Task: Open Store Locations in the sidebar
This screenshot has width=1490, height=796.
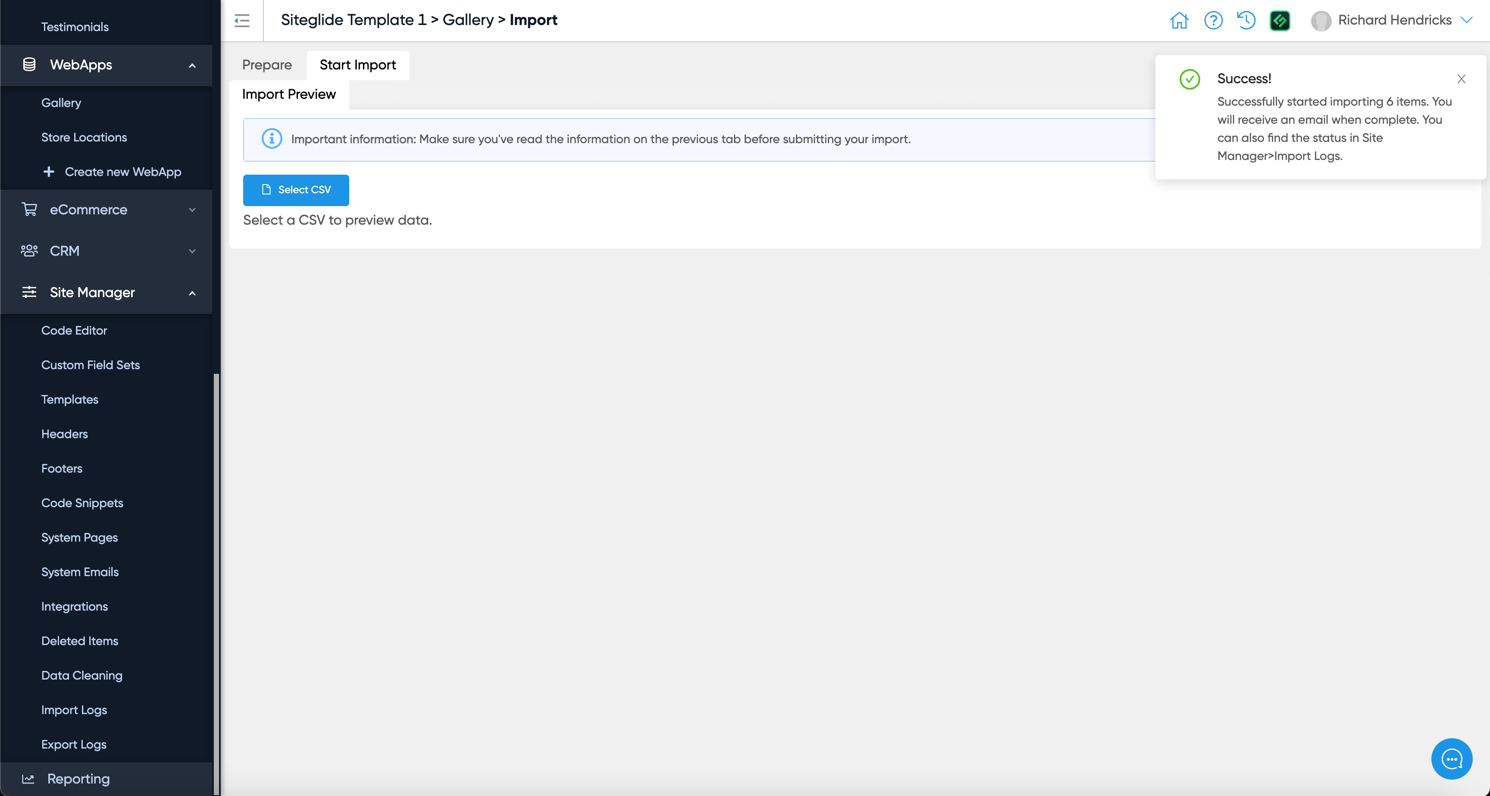Action: pos(84,137)
